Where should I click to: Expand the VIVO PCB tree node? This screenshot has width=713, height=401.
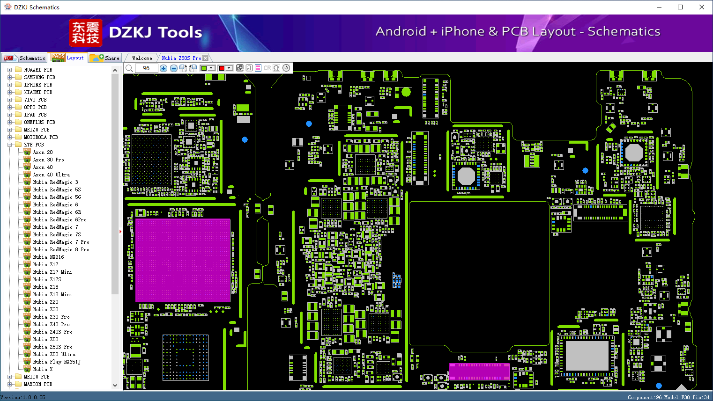pos(10,100)
